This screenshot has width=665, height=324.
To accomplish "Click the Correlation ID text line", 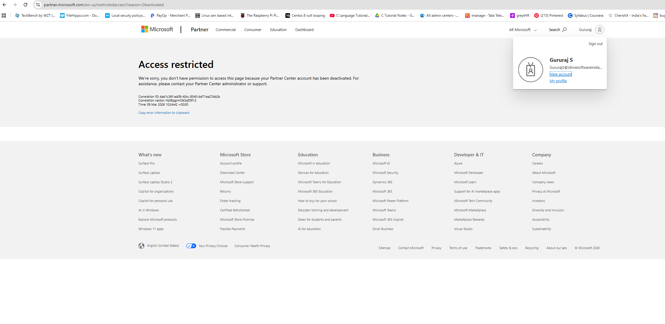I will [179, 97].
